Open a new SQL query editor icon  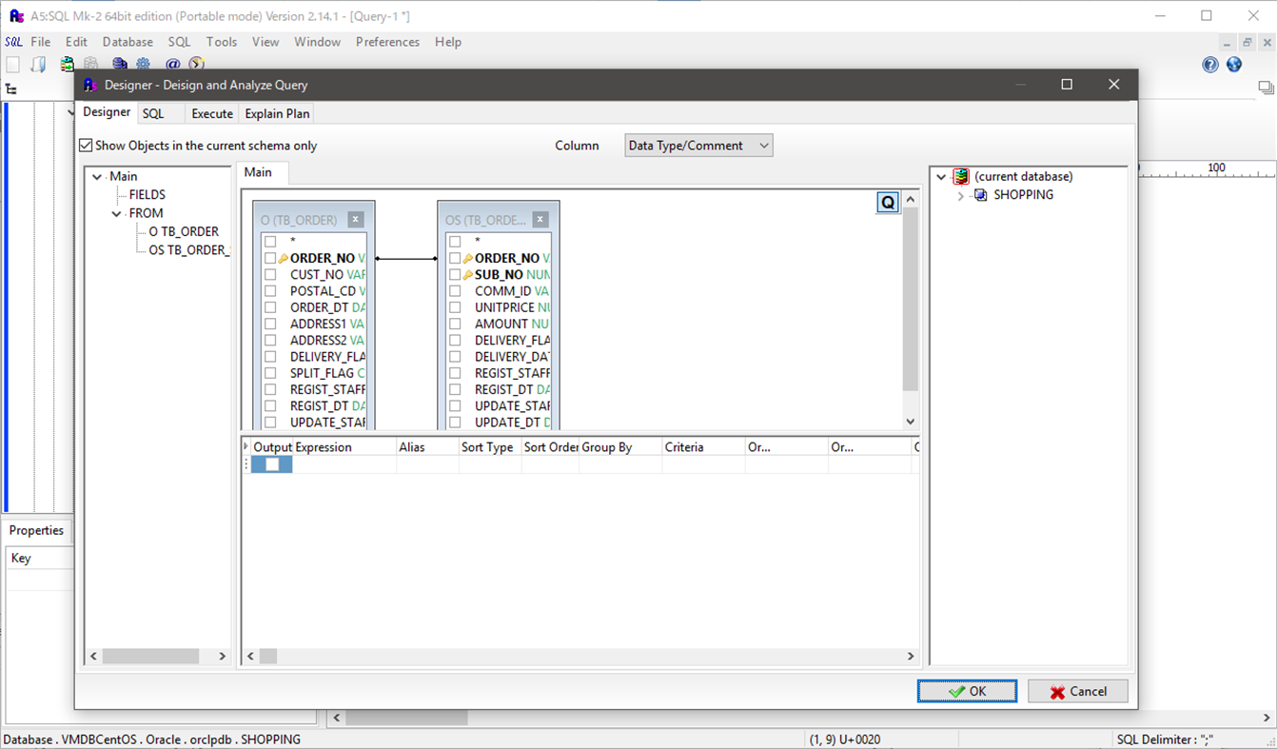click(x=13, y=63)
